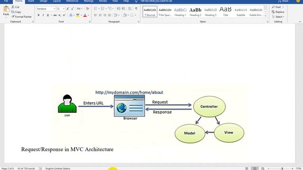This screenshot has height=170, width=303.
Task: Apply text effects and typography
Action: 71,15
